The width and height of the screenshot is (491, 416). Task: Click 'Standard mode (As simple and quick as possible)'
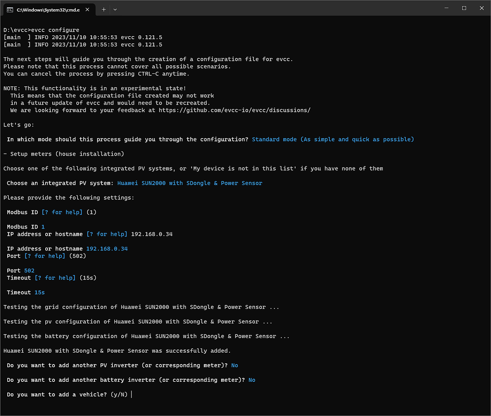[333, 139]
